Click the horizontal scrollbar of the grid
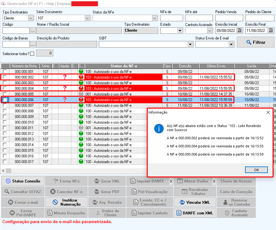 pos(75,171)
